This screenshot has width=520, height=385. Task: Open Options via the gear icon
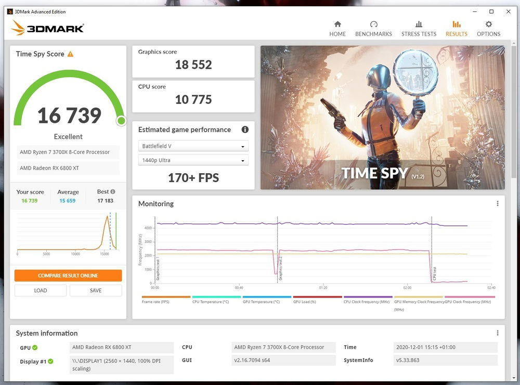tap(488, 27)
